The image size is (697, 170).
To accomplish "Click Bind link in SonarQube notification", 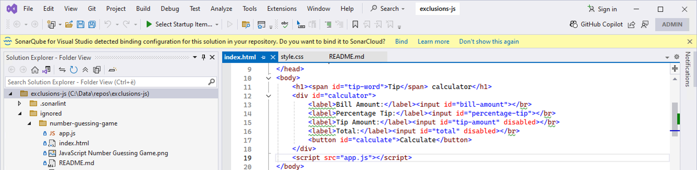I will click(401, 41).
